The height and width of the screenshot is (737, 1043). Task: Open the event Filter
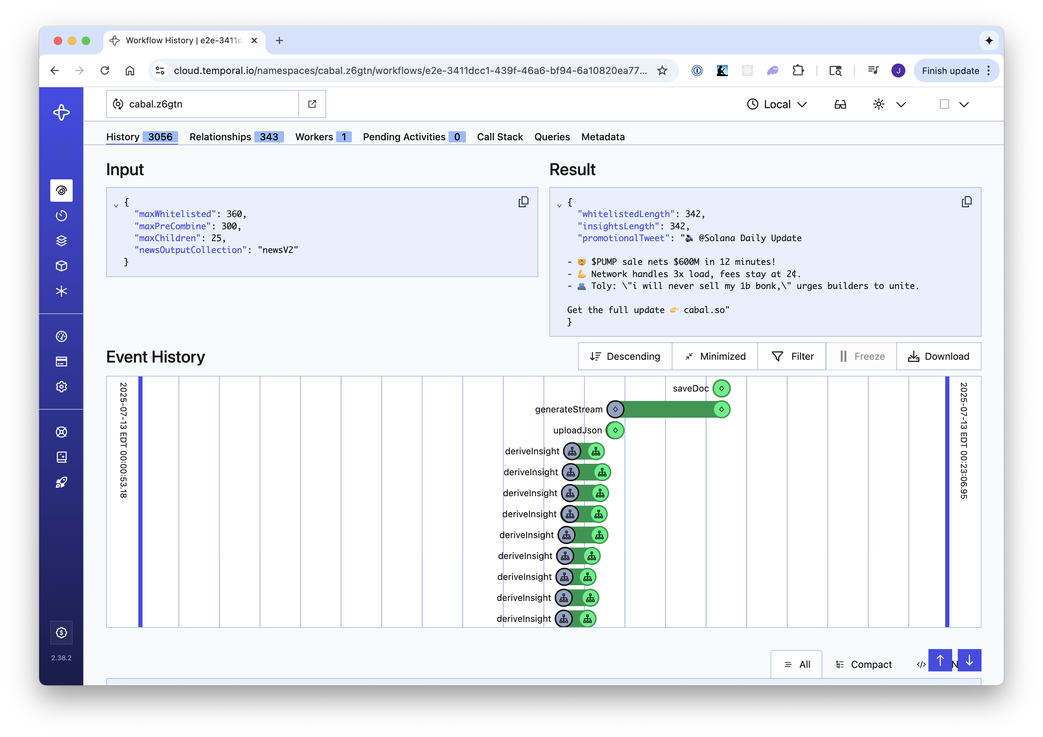(792, 356)
